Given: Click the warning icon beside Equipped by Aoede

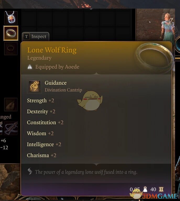Looking at the screenshot, I should click(30, 67).
